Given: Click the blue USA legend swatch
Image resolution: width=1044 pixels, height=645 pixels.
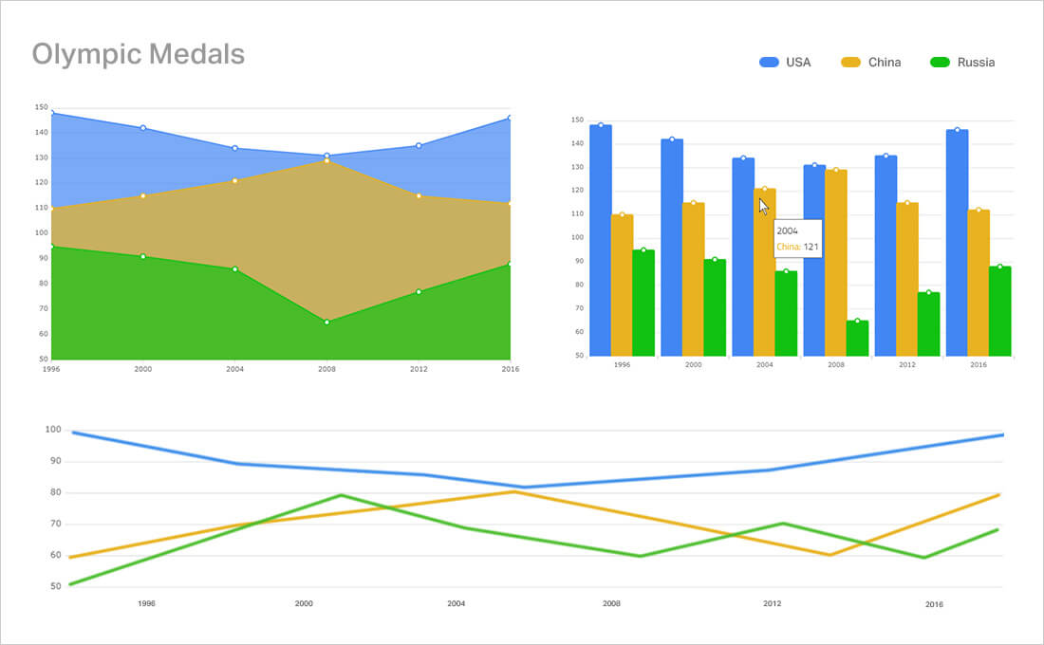Looking at the screenshot, I should click(769, 63).
